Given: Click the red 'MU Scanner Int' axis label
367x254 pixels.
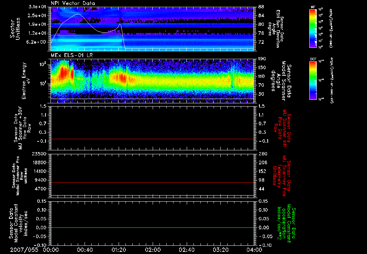Looking at the screenshot, I should (283, 128).
